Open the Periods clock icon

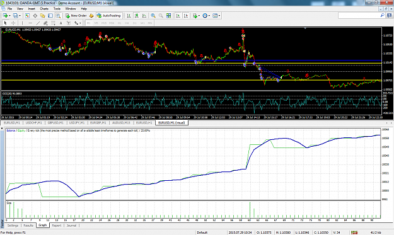tap(205, 16)
